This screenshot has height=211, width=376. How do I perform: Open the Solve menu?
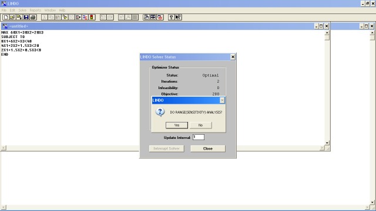pos(22,11)
